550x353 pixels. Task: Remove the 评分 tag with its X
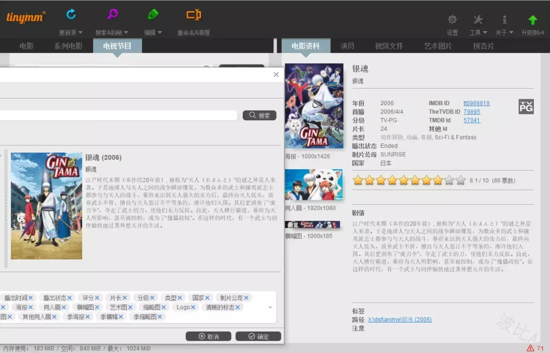click(97, 298)
